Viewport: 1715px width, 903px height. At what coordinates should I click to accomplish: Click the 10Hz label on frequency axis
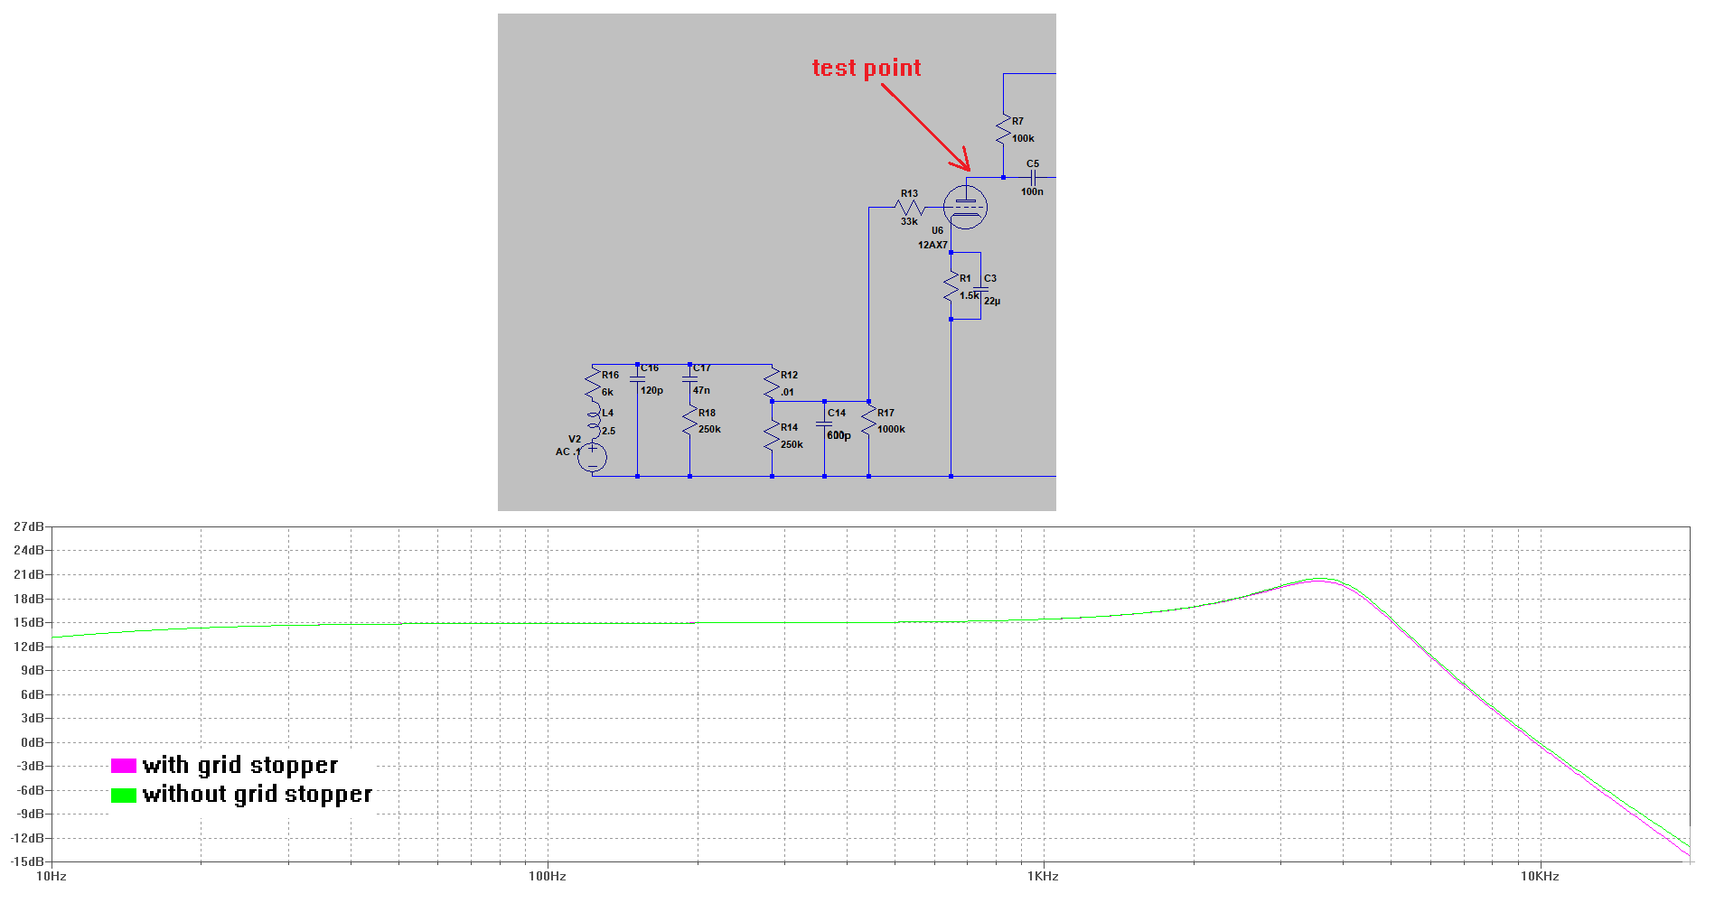pos(51,876)
